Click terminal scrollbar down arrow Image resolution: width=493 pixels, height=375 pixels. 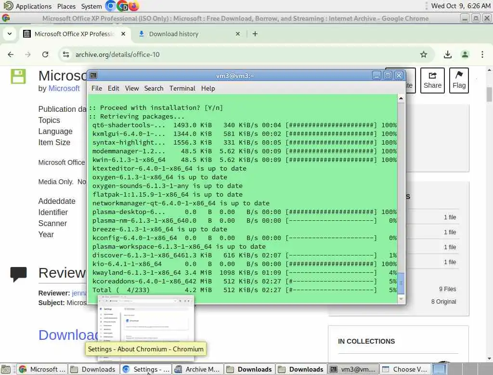tap(401, 299)
